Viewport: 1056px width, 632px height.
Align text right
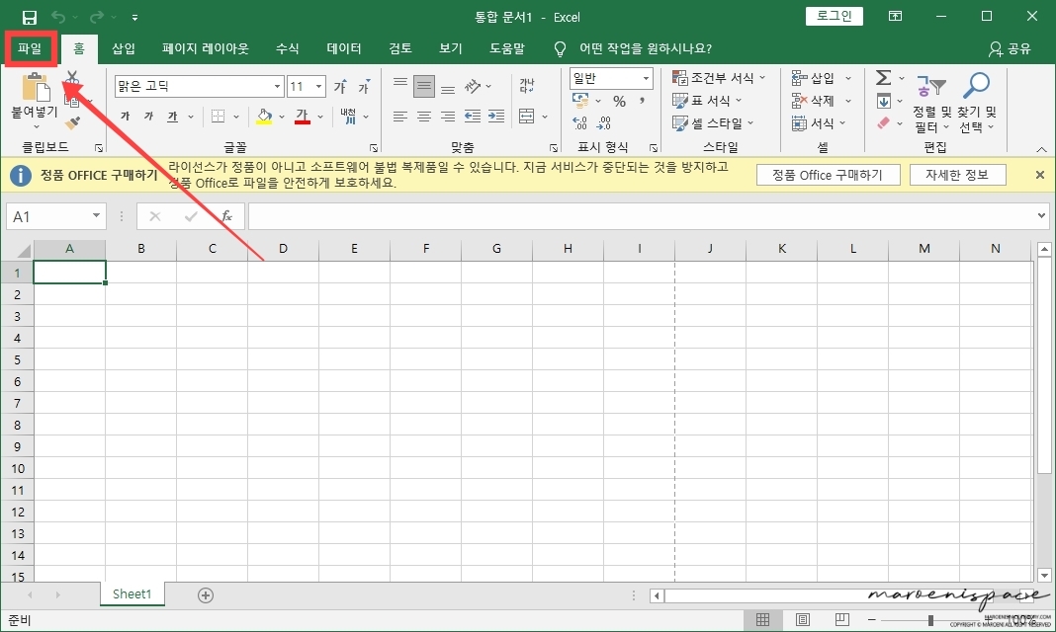point(448,117)
